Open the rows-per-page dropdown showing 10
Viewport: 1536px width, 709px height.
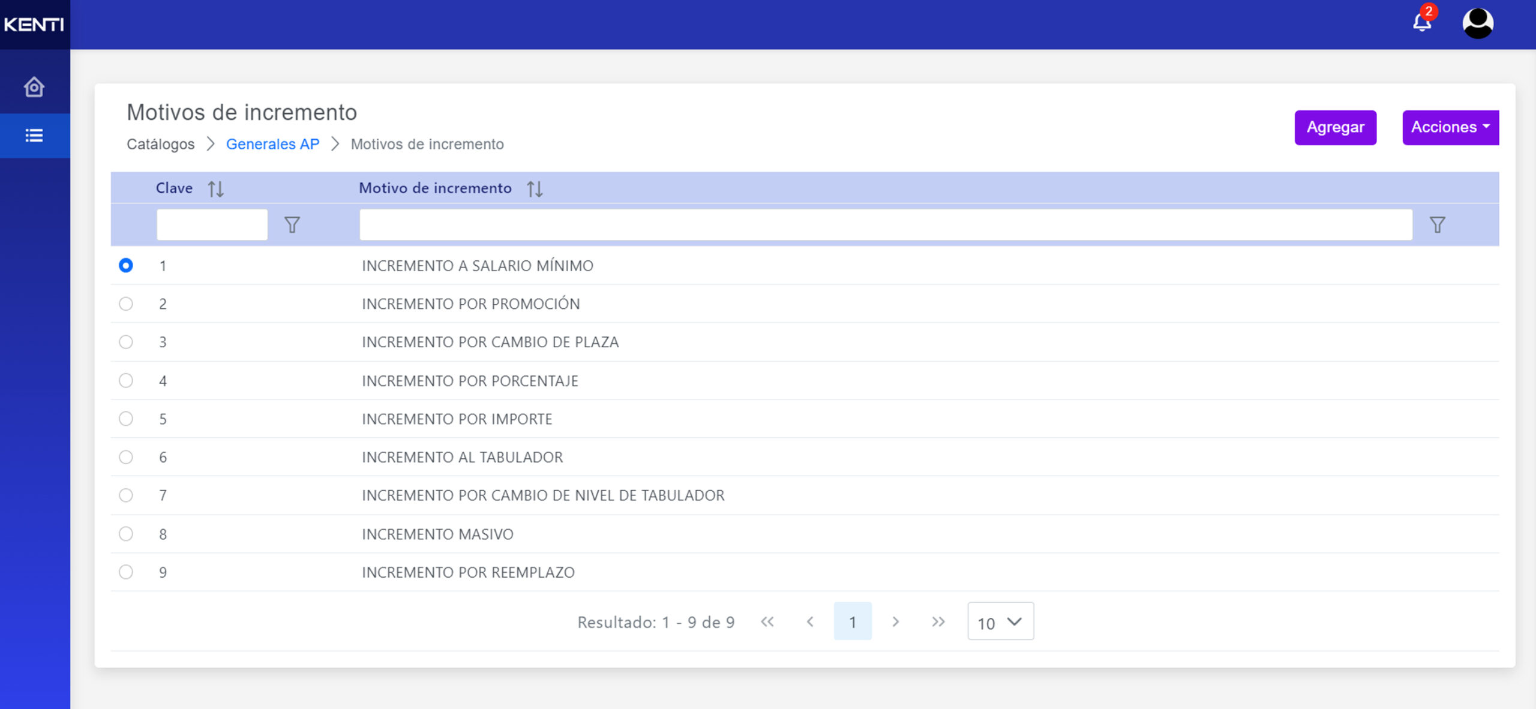(1000, 622)
